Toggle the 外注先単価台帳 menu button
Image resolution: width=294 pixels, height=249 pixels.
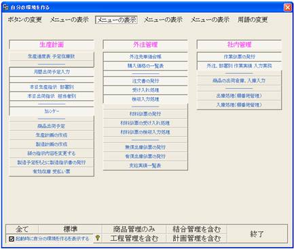(x=145, y=57)
